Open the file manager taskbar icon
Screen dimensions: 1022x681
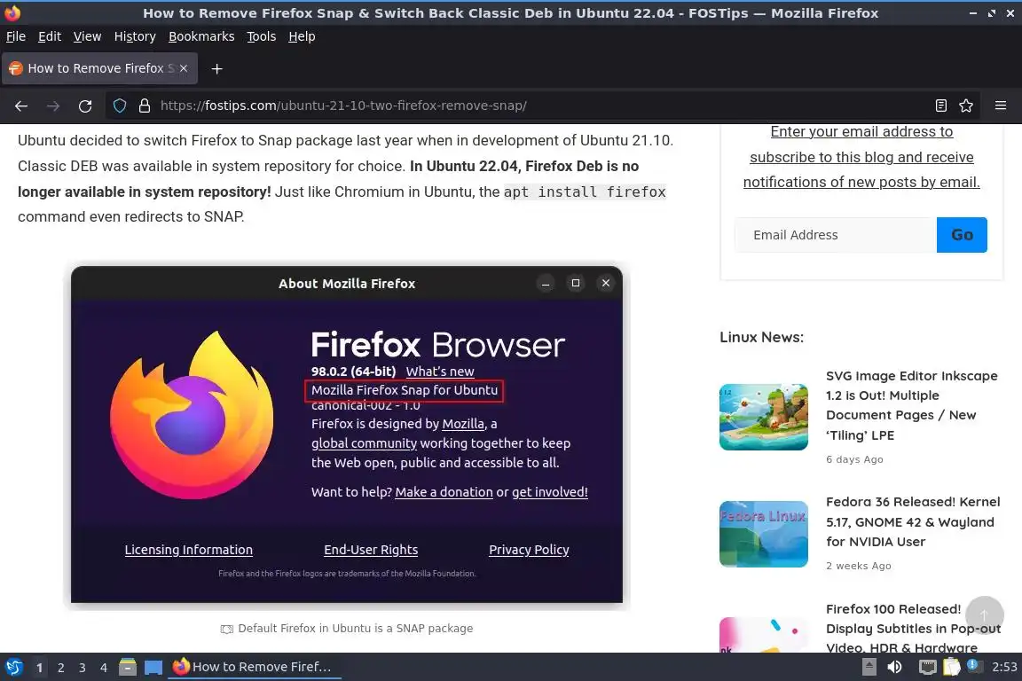(x=128, y=667)
